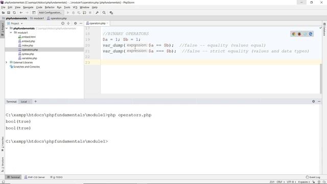Open the Terminal tool window button

(x=13, y=177)
